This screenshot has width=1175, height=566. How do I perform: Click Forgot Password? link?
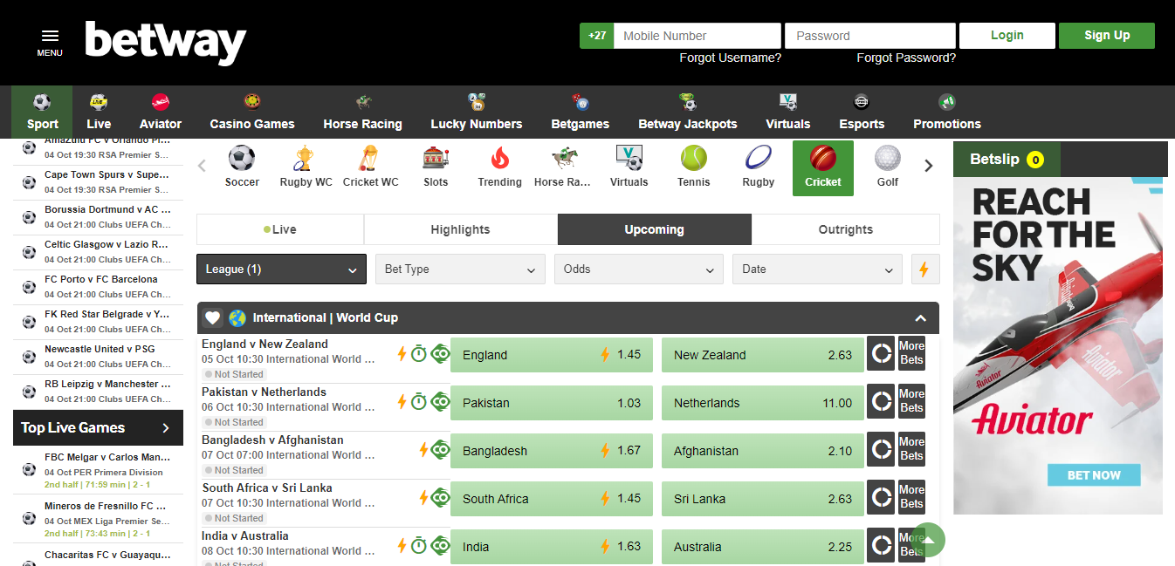point(906,58)
